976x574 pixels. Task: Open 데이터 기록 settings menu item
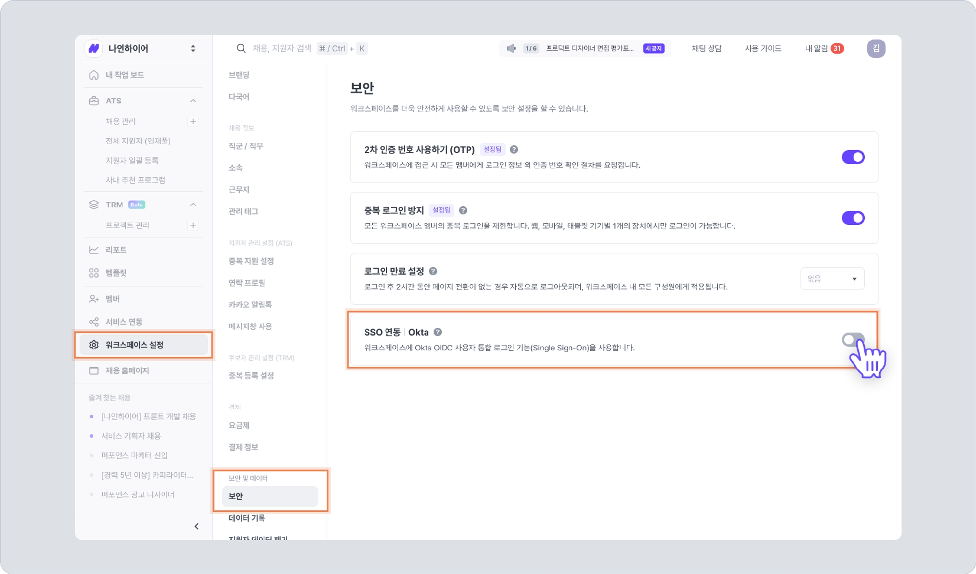point(247,518)
